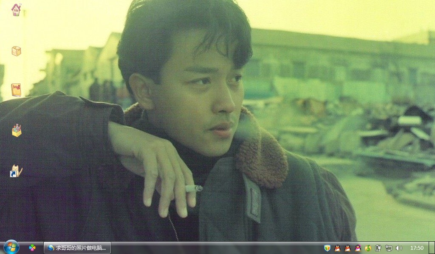Click the Show Desktop strip
Viewport: 435px width, 254px height.
432,248
